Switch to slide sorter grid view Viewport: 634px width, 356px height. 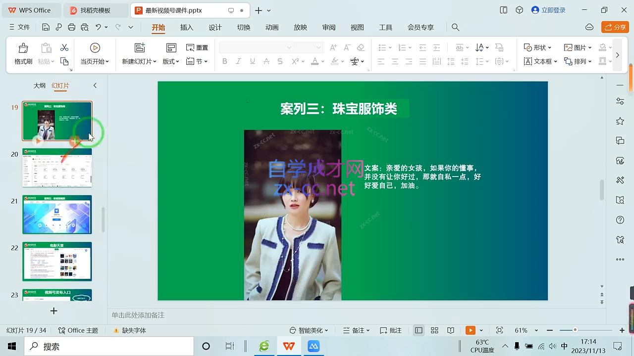(434, 330)
